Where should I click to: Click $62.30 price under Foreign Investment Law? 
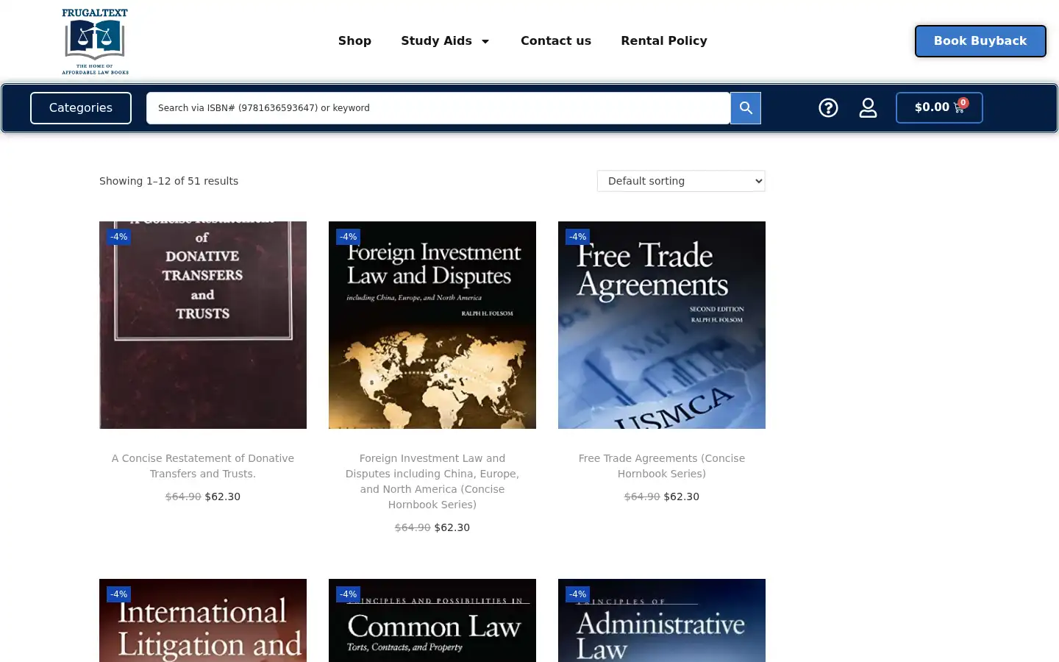(452, 527)
